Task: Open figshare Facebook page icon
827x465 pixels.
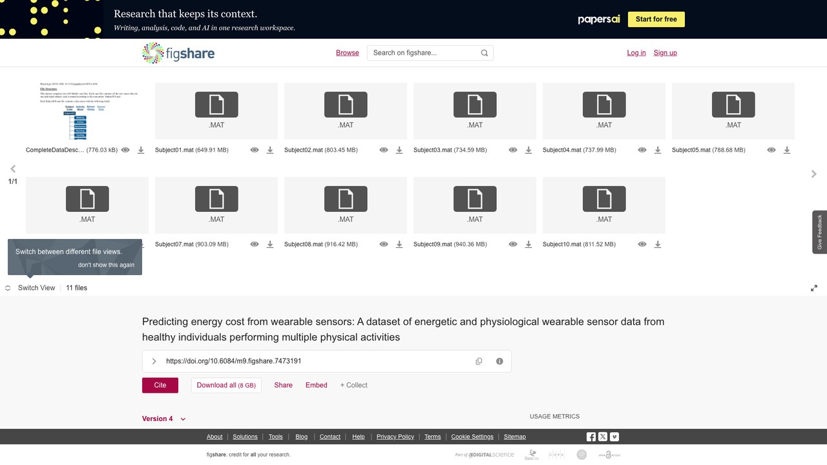Action: click(x=591, y=437)
